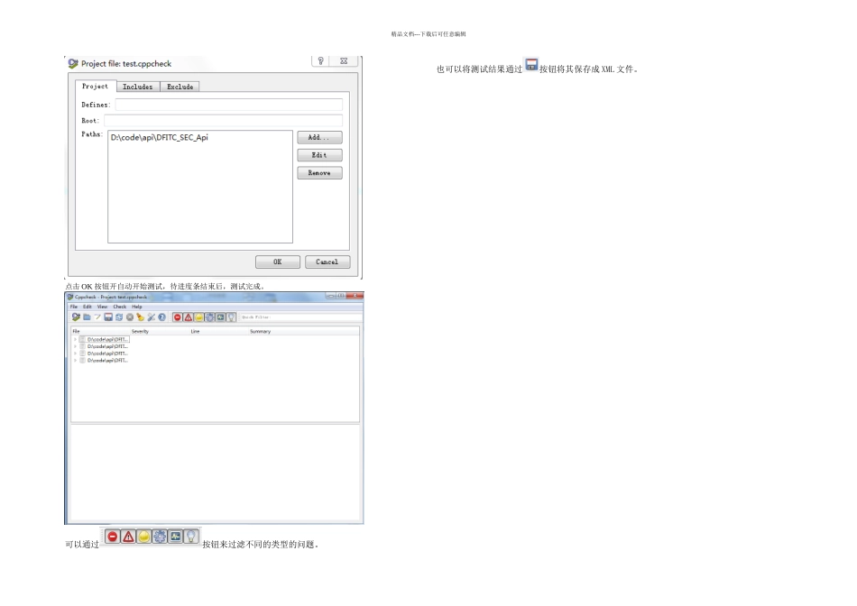This screenshot has height=606, width=857.
Task: Click the pencil edit icon in Cppcheck toolbar
Action: [x=97, y=317]
